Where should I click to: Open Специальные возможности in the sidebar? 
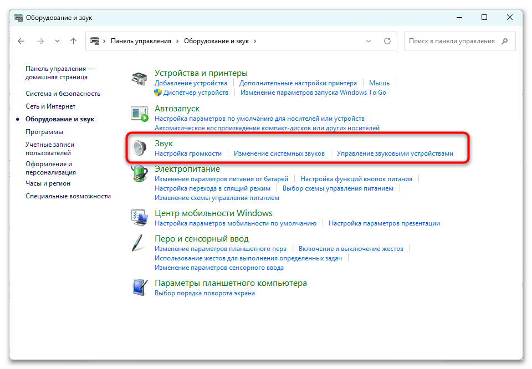[x=68, y=196]
